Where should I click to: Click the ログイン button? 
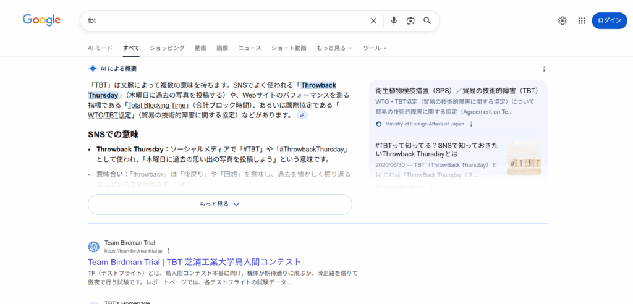click(x=609, y=20)
